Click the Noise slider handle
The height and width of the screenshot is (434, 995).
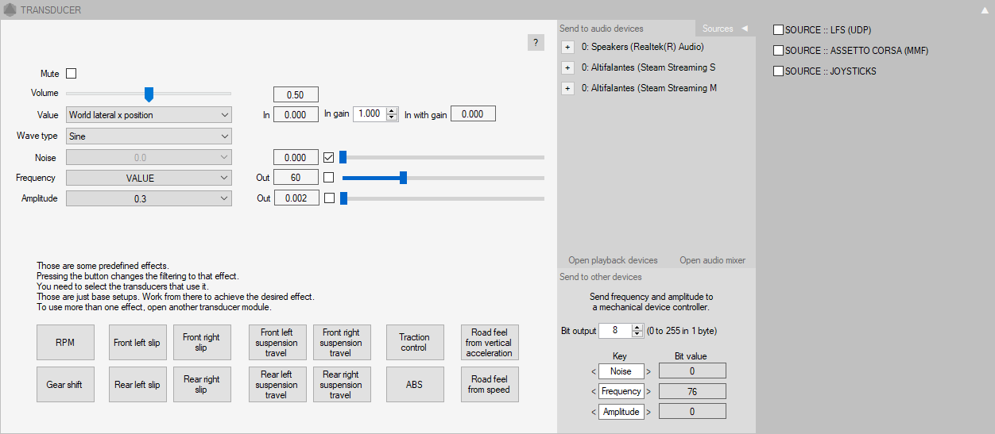(343, 157)
